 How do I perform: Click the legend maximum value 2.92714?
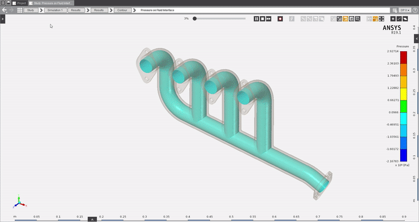[392, 51]
